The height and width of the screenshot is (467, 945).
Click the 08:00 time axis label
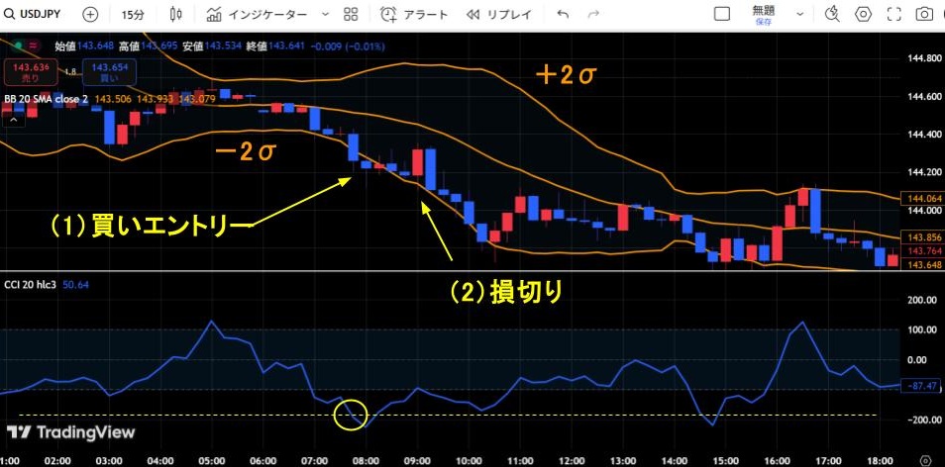coord(365,460)
